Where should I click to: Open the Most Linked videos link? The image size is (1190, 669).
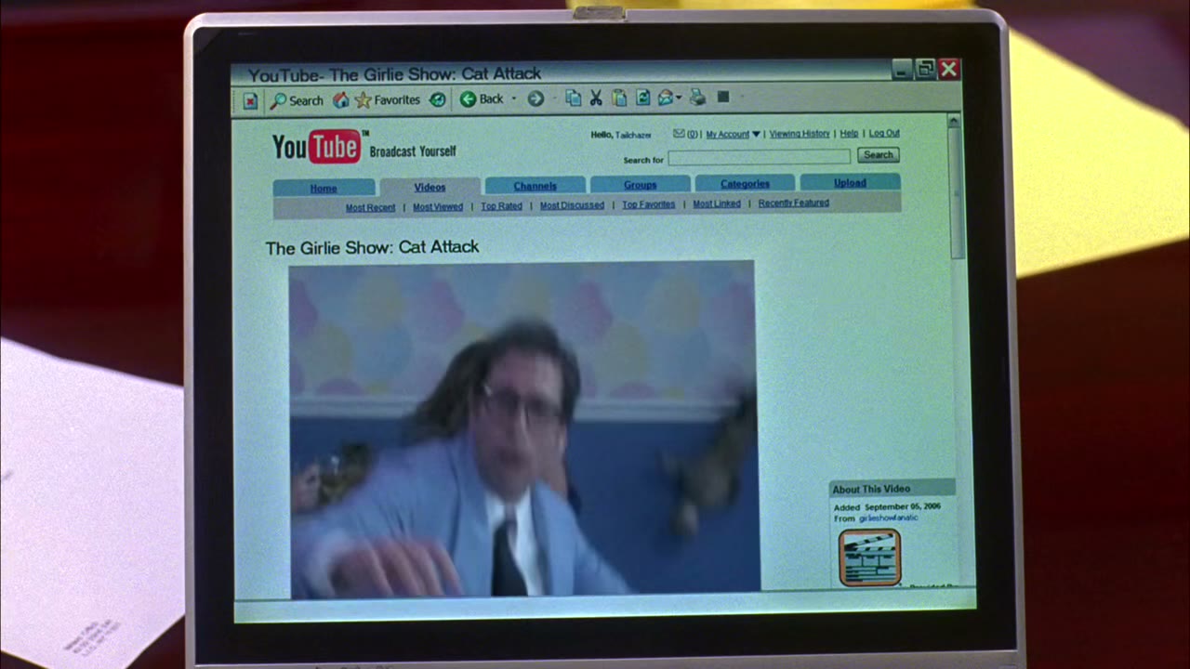[717, 203]
